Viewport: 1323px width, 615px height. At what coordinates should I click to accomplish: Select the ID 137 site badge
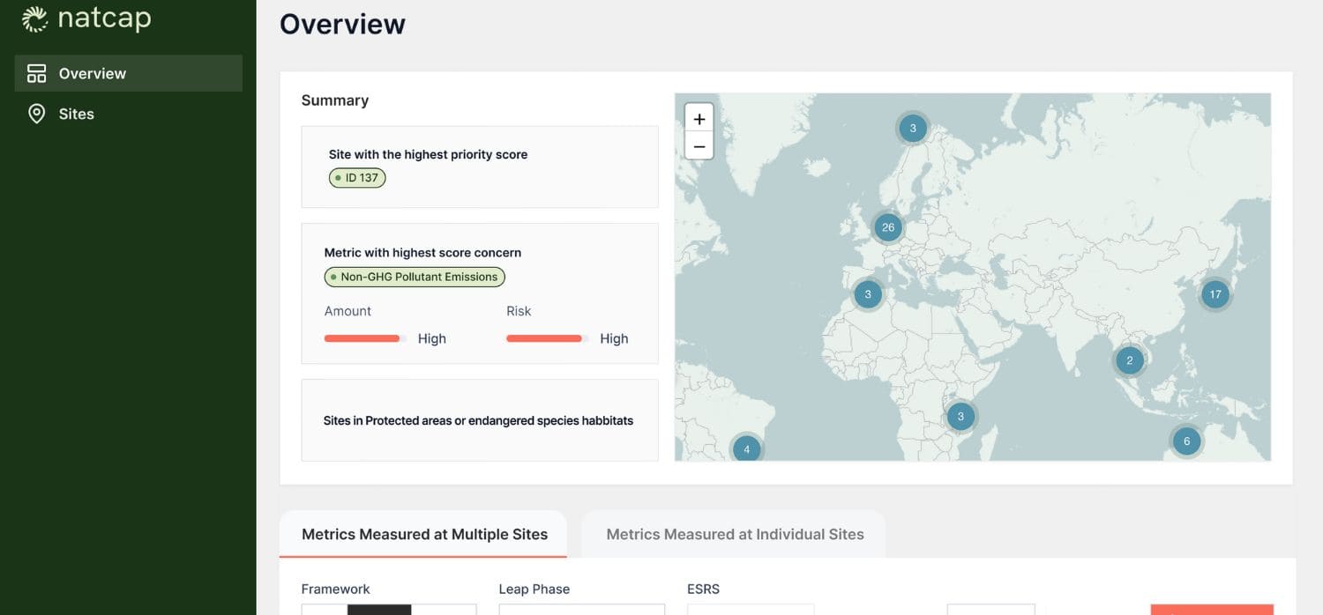click(x=357, y=177)
